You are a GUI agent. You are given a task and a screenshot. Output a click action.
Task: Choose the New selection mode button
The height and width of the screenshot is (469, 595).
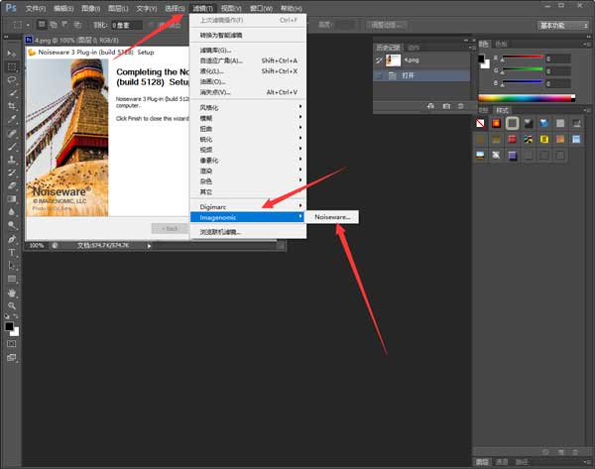click(42, 25)
